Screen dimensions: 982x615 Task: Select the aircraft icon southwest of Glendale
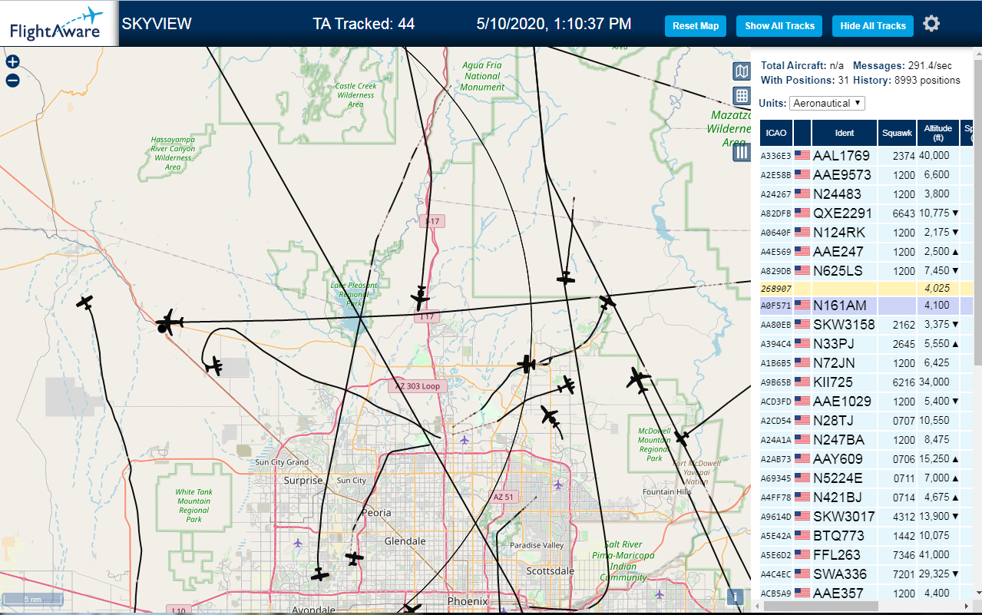tap(320, 574)
